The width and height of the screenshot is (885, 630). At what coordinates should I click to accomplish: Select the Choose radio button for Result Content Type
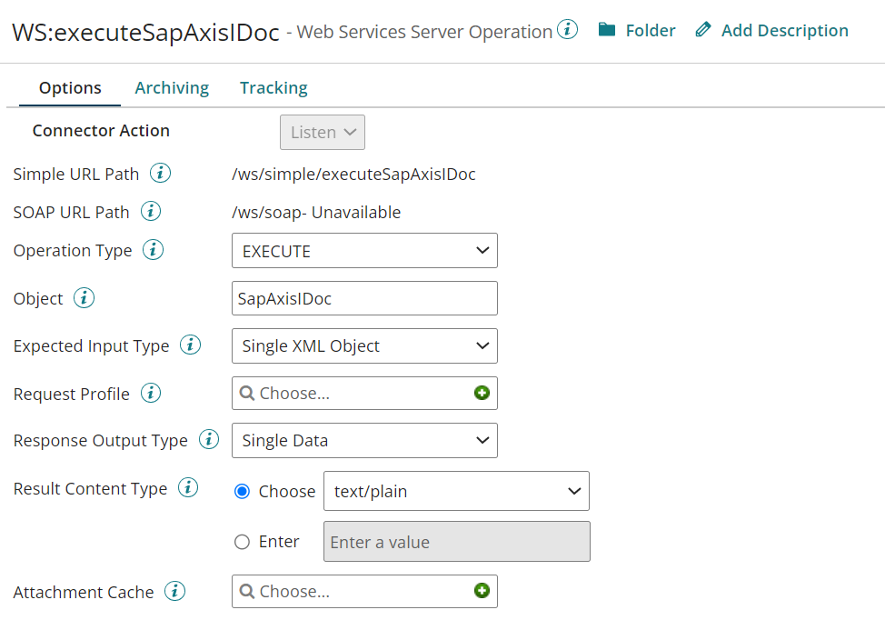tap(241, 489)
